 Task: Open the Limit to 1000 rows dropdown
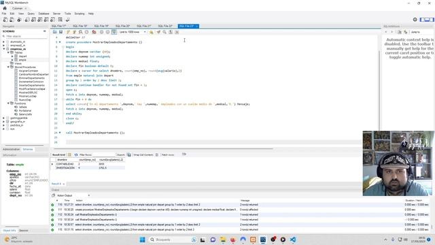click(133, 32)
